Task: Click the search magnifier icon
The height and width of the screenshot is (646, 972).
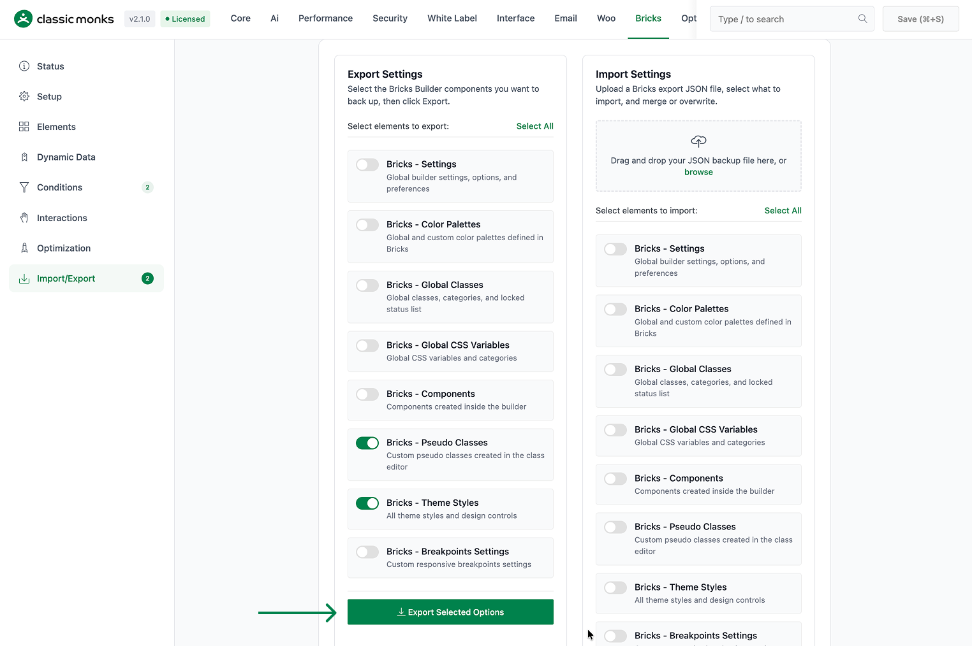Action: coord(862,19)
